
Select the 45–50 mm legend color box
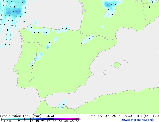[x=74, y=119]
